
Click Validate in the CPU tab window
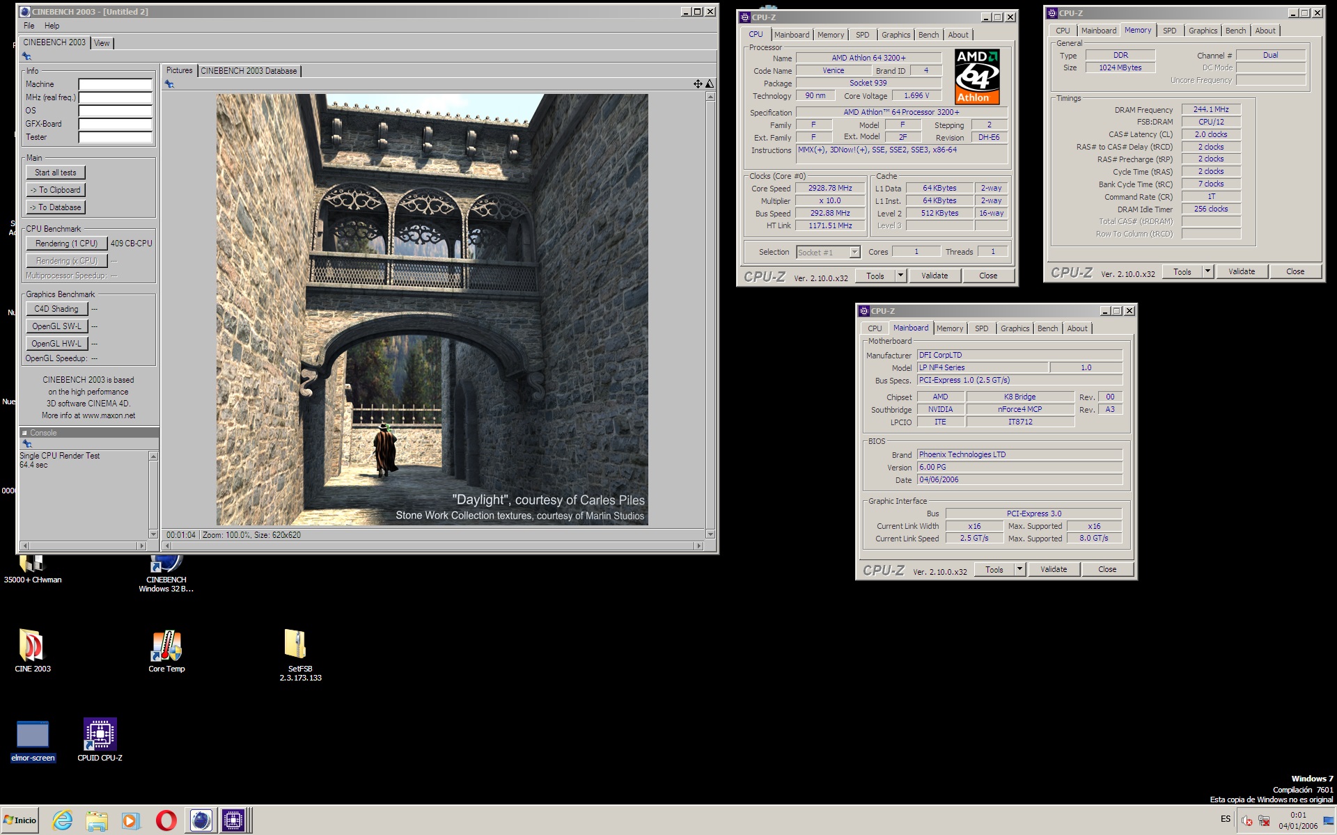point(935,276)
